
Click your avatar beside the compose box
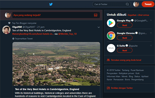click(x=8, y=15)
